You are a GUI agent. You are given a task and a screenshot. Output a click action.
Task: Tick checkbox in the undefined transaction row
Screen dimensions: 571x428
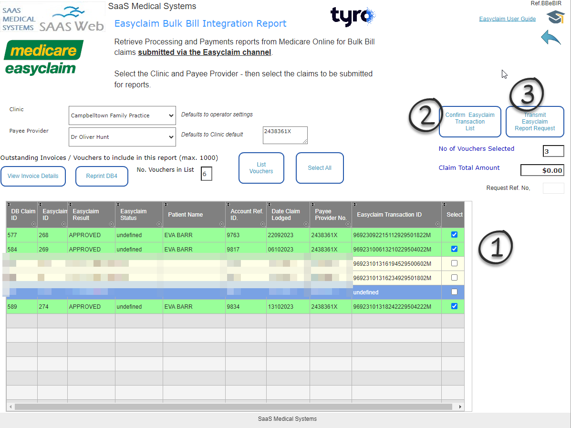tap(454, 292)
